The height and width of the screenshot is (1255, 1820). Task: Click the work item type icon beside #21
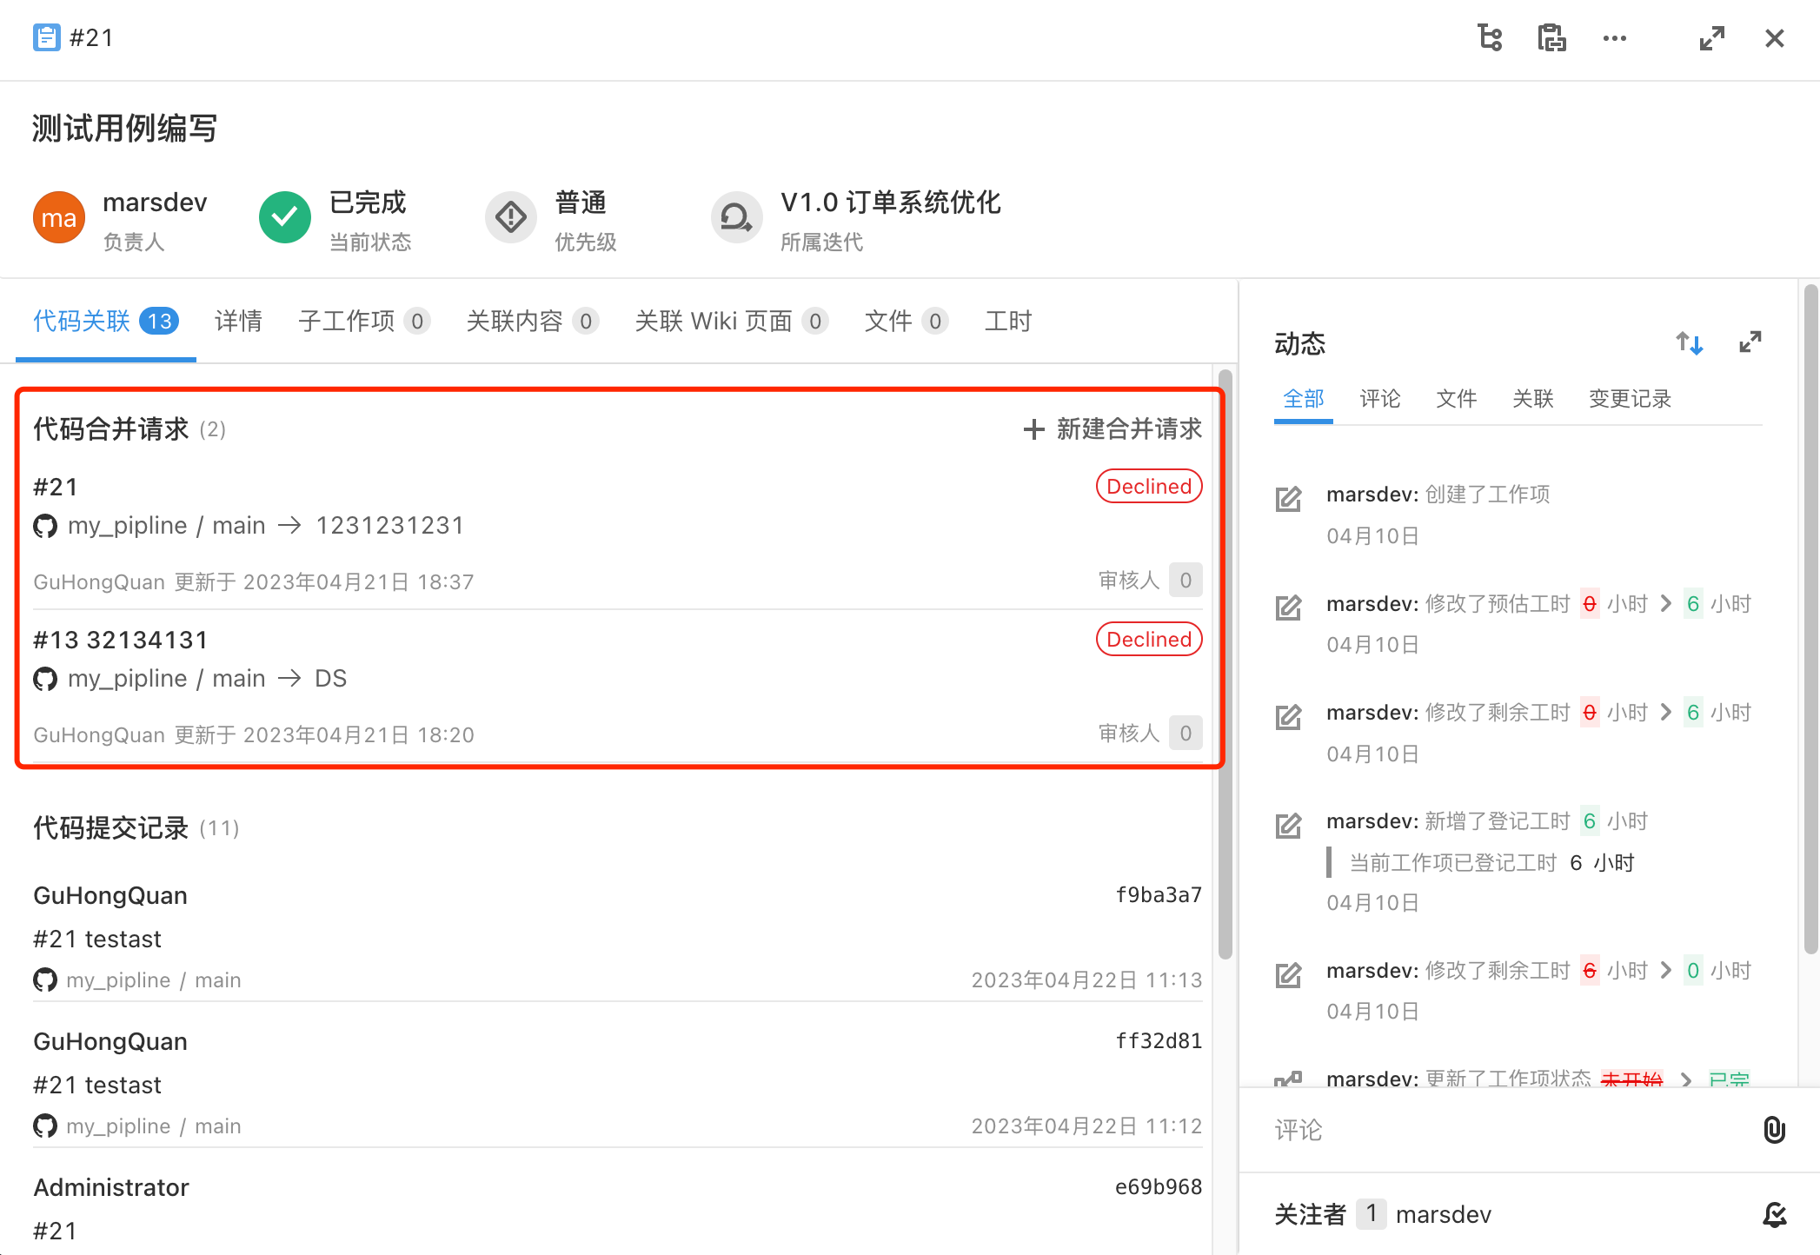click(47, 38)
